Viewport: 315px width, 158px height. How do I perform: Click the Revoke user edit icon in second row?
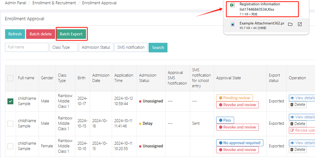click(292, 130)
